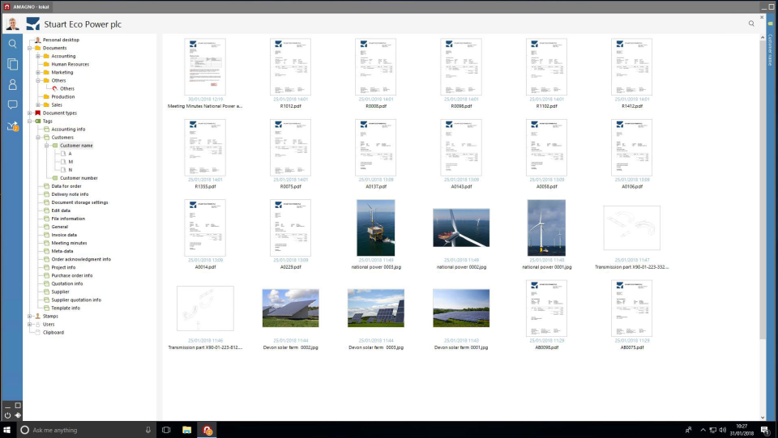Open the search panel in the left sidebar
Viewport: 778px width, 438px height.
(12, 44)
